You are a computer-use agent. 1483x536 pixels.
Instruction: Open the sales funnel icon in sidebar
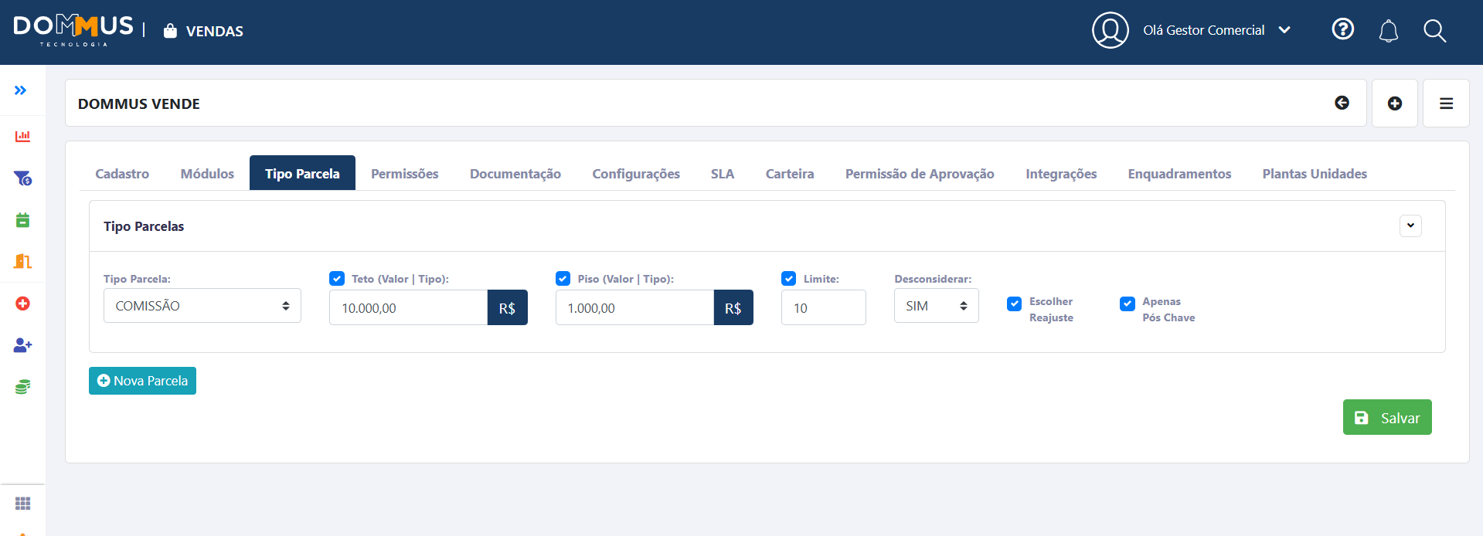(22, 178)
